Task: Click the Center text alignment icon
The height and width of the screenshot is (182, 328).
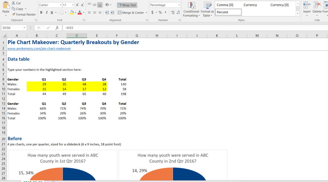Action: [x=95, y=12]
